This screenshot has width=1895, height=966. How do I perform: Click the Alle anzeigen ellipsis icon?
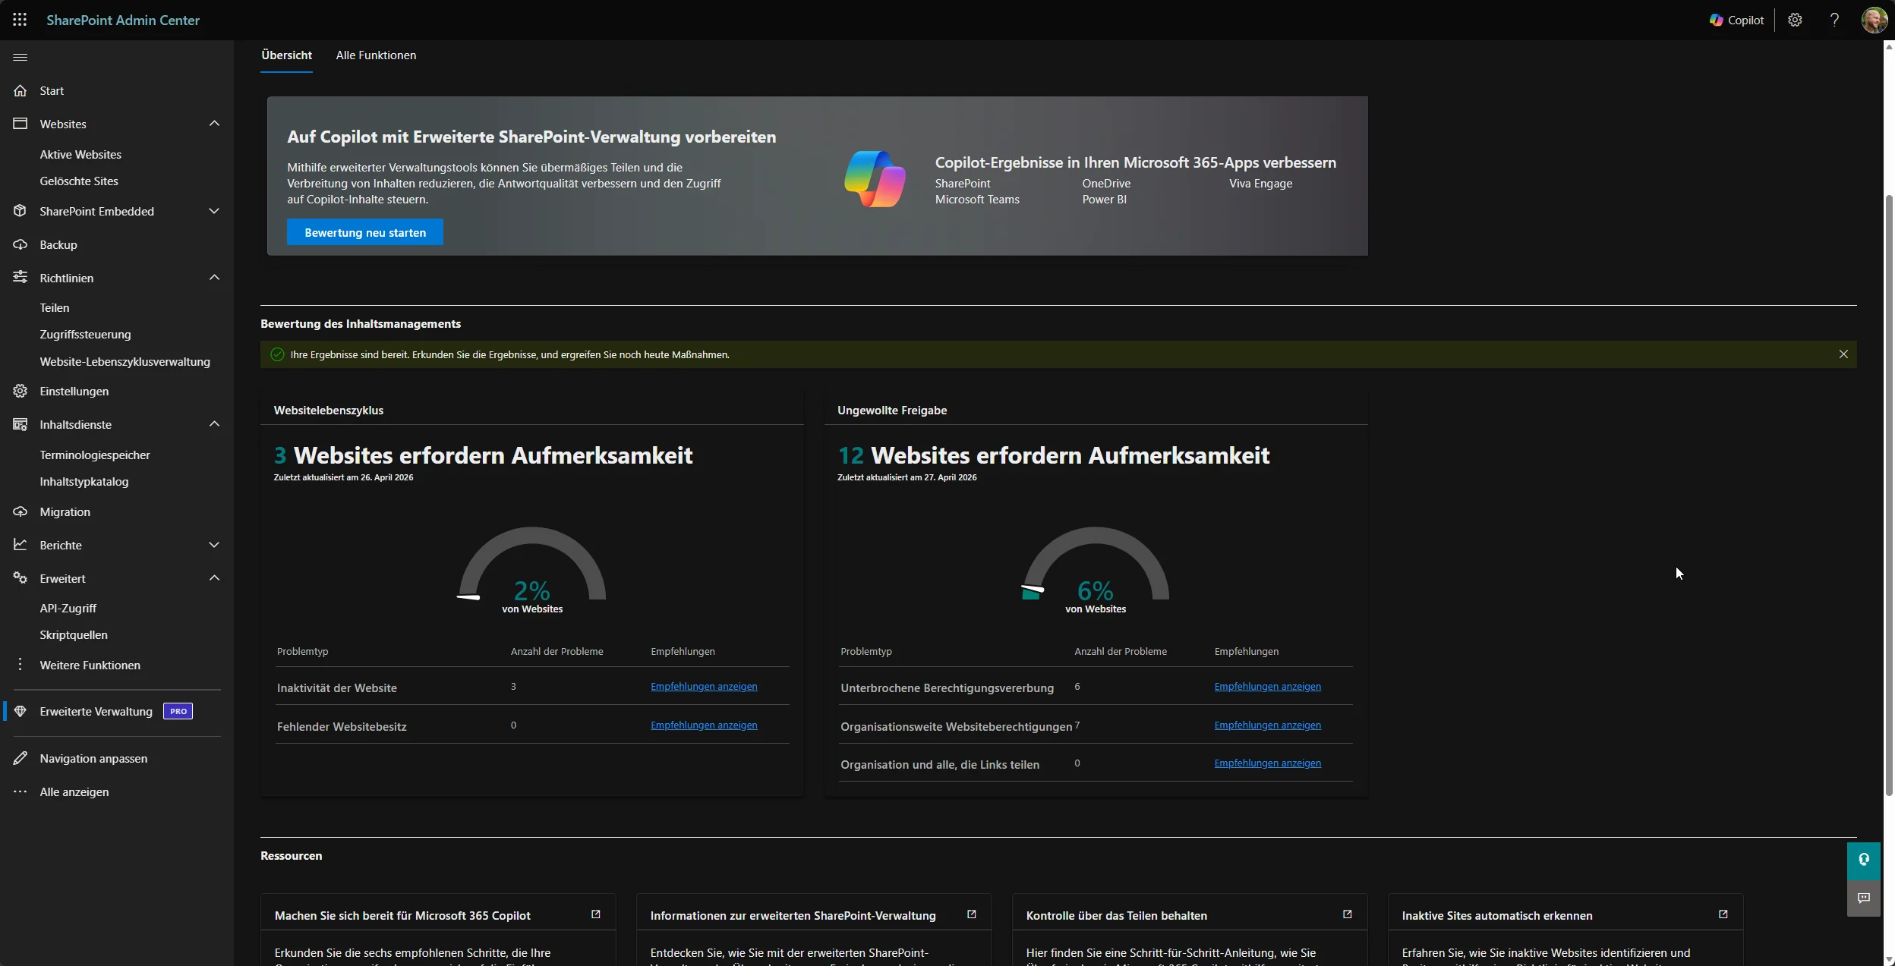tap(20, 791)
